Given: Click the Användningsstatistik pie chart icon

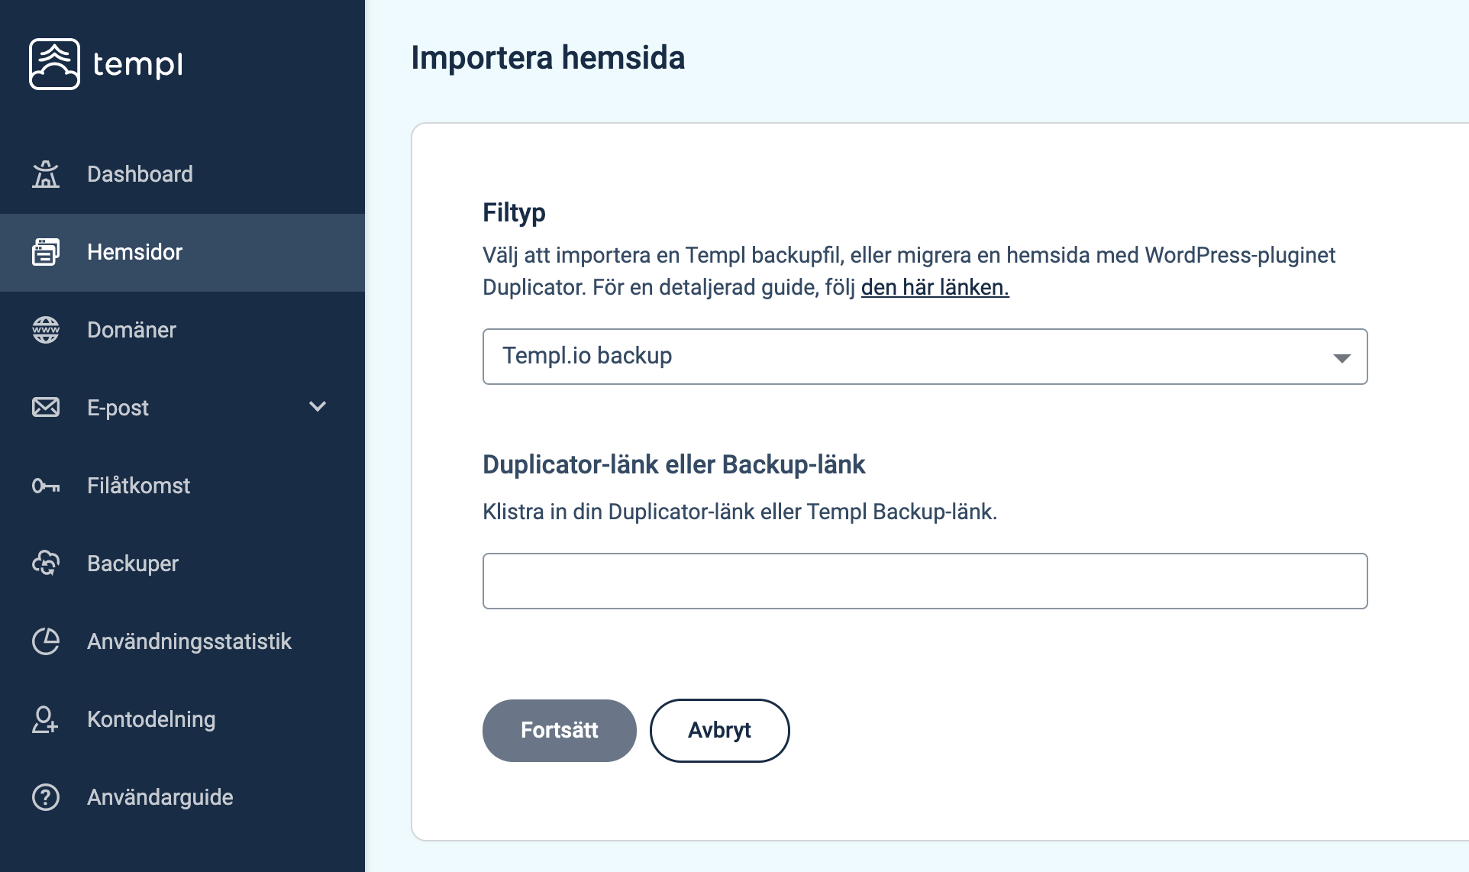Looking at the screenshot, I should (46, 641).
